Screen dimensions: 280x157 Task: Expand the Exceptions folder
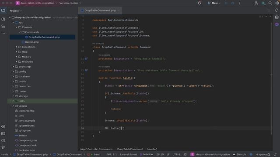coord(16,47)
